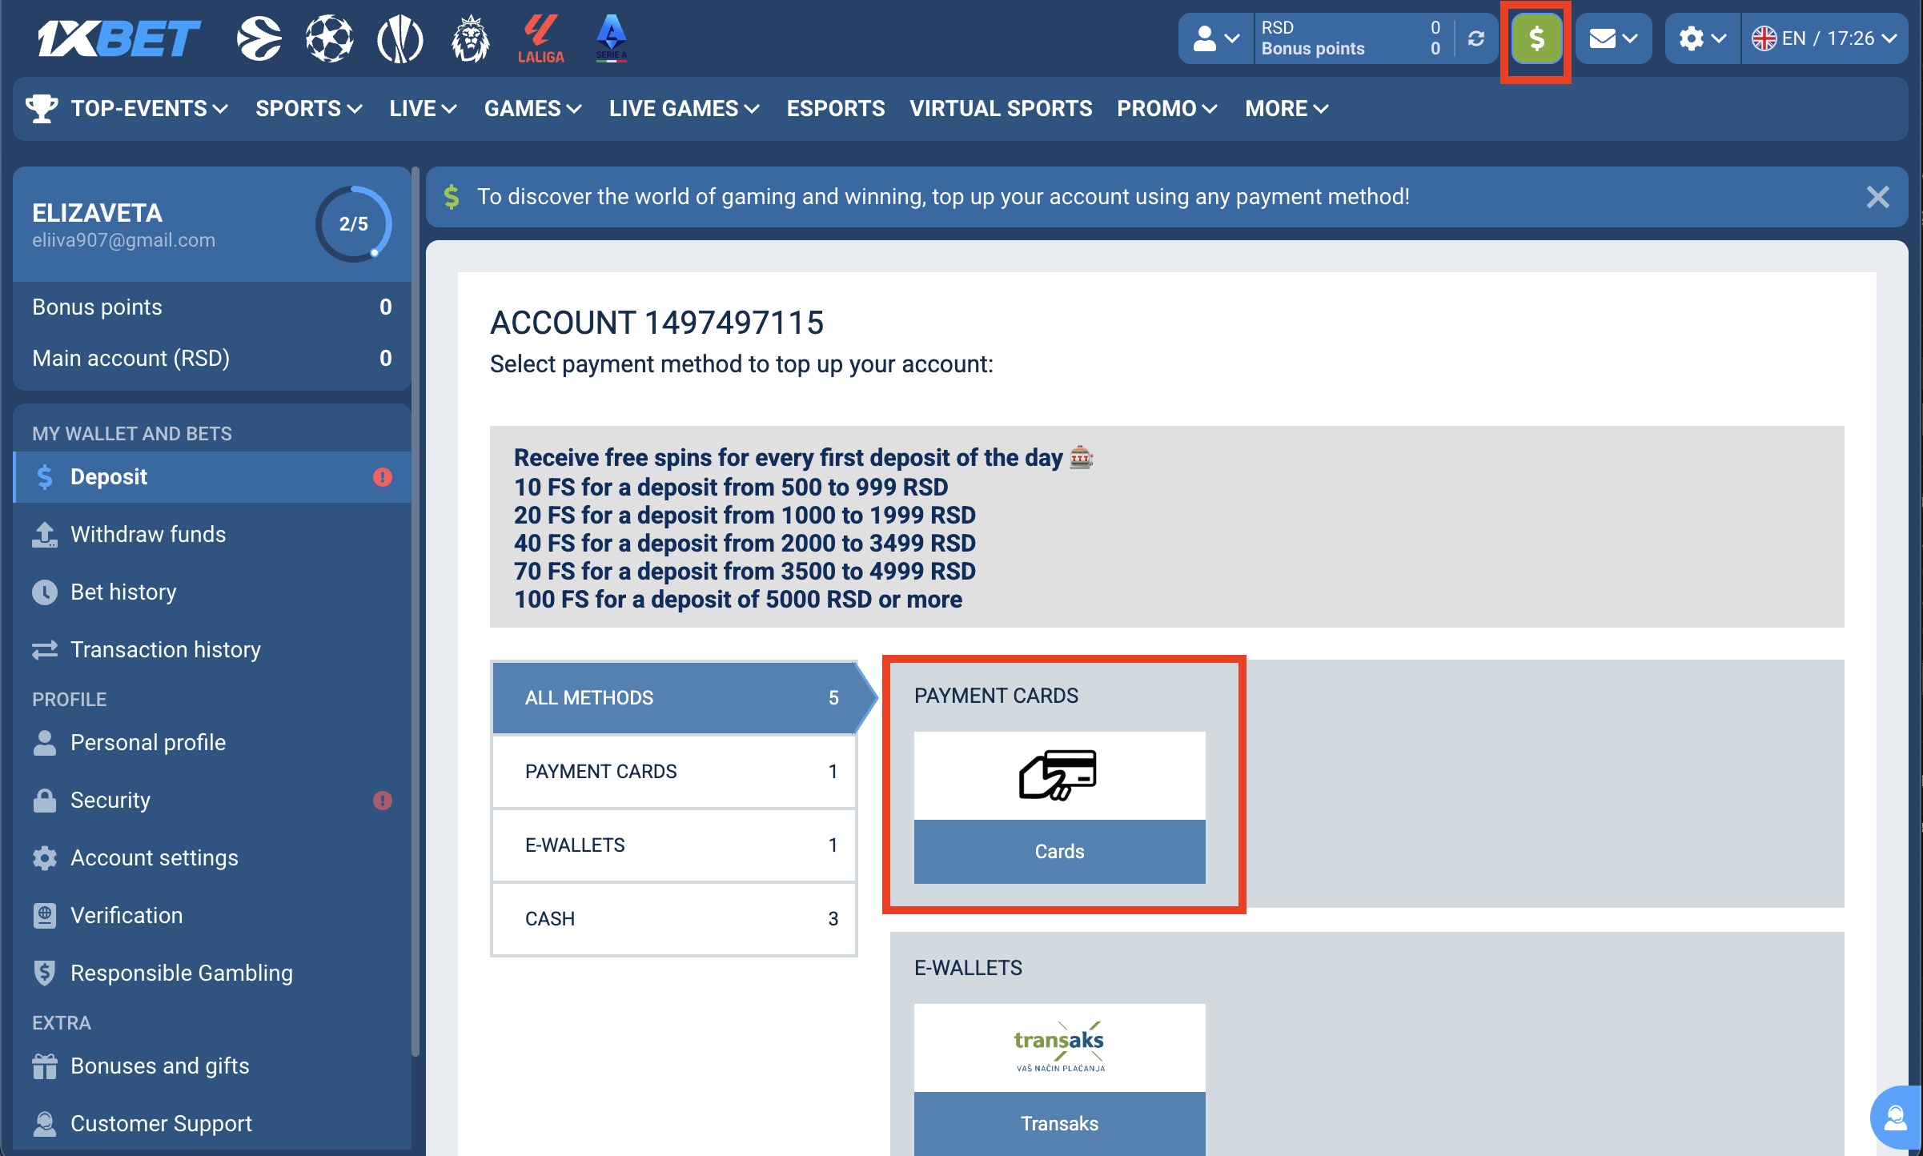Open language and time selector
Viewport: 1923px width, 1156px height.
[x=1824, y=38]
